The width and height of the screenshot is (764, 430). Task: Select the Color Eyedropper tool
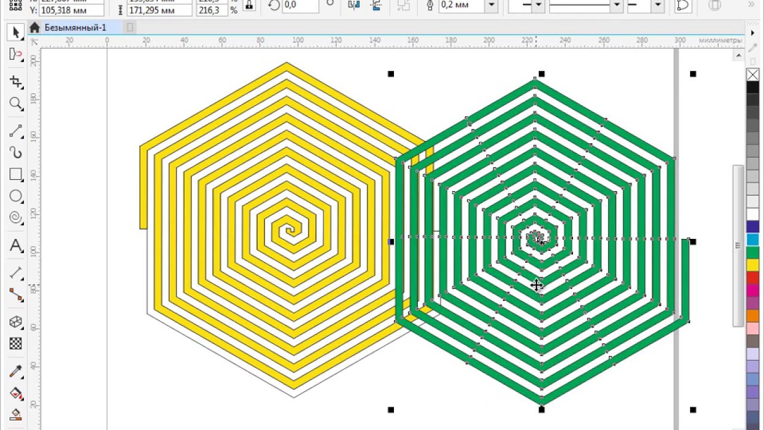point(16,371)
